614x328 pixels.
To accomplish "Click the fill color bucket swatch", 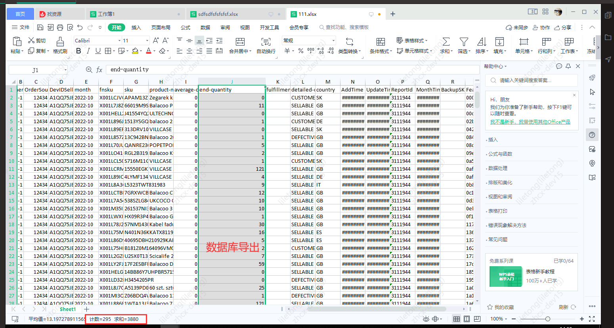I will click(135, 51).
